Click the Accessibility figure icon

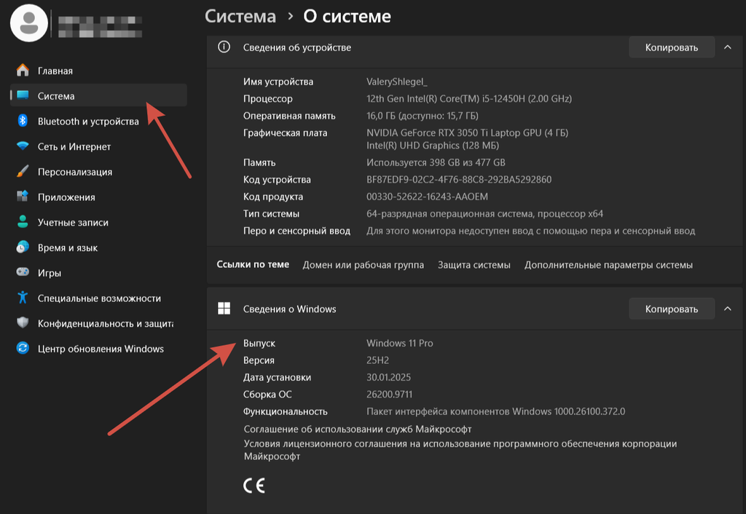[23, 298]
